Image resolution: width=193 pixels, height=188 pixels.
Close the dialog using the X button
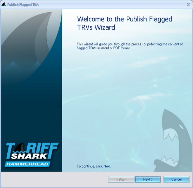[188, 5]
